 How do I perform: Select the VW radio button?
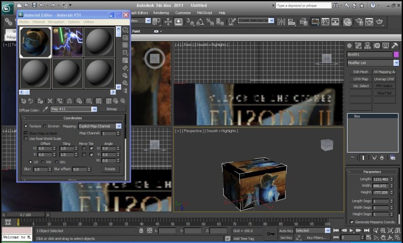click(x=43, y=162)
